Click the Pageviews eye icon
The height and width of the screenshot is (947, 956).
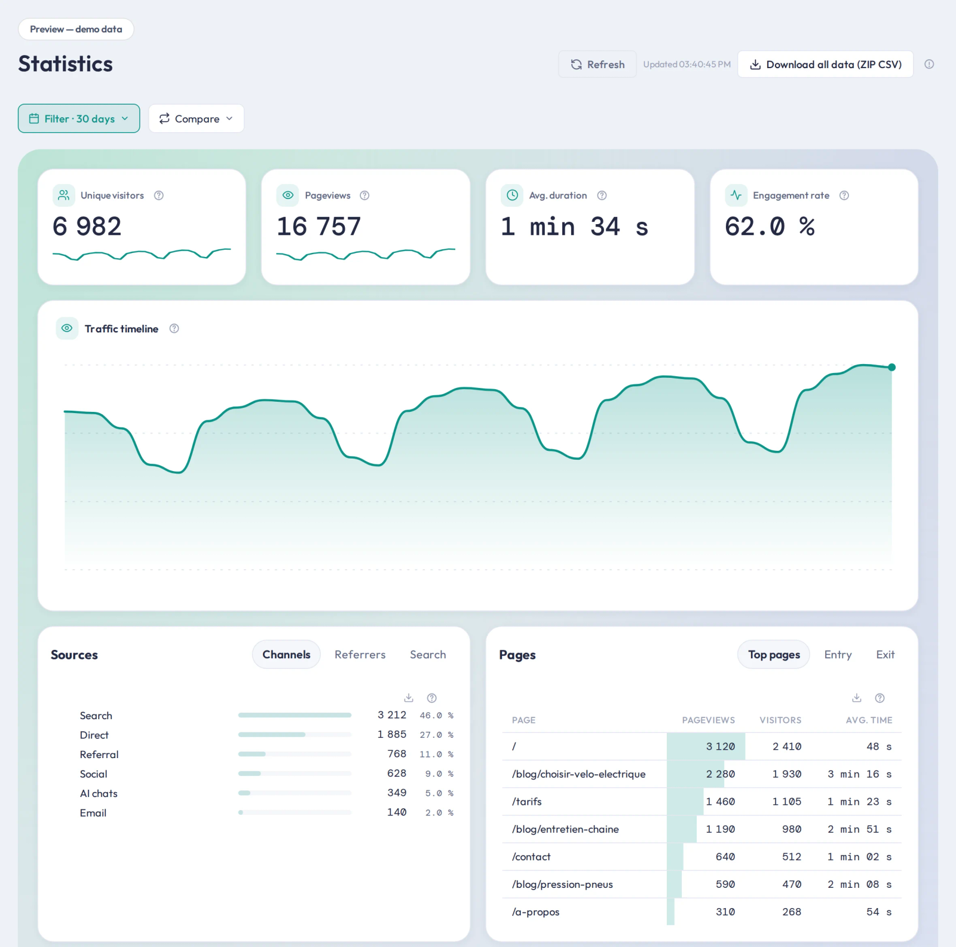tap(288, 195)
